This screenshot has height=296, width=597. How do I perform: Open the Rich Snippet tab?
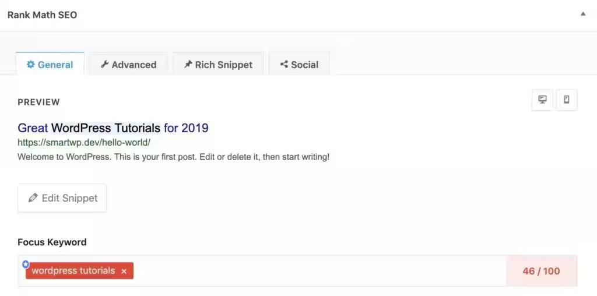[x=218, y=64]
